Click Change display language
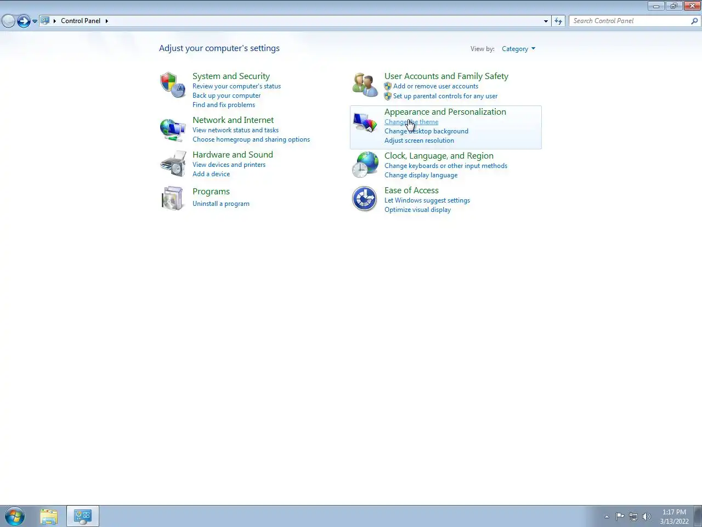Image resolution: width=702 pixels, height=527 pixels. tap(421, 175)
